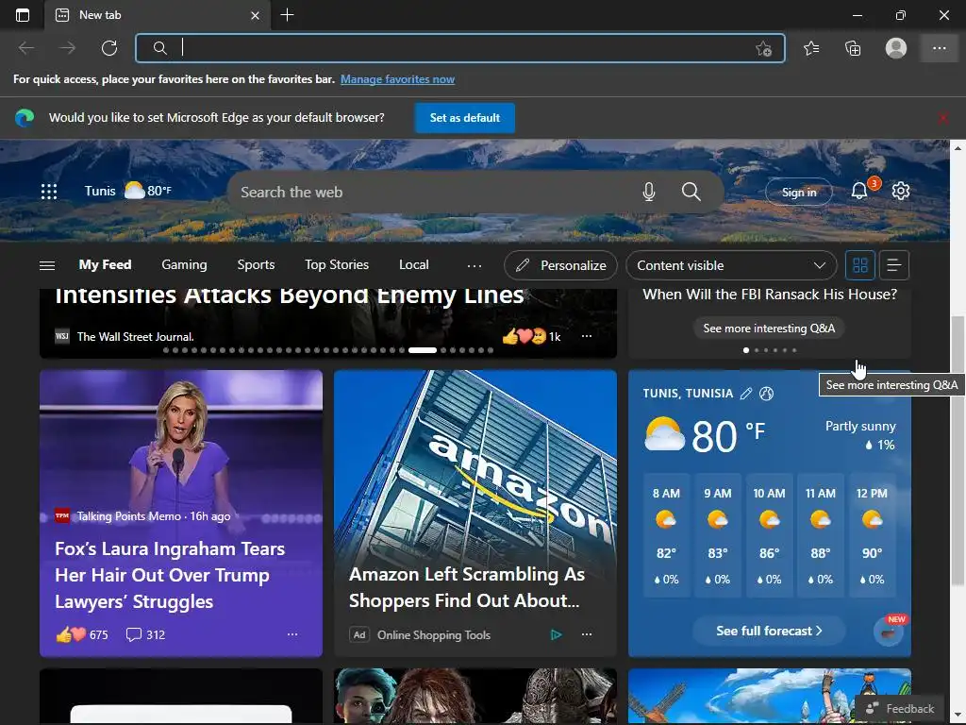Viewport: 966px width, 725px height.
Task: Open more options on WSJ story
Action: pyautogui.click(x=587, y=337)
